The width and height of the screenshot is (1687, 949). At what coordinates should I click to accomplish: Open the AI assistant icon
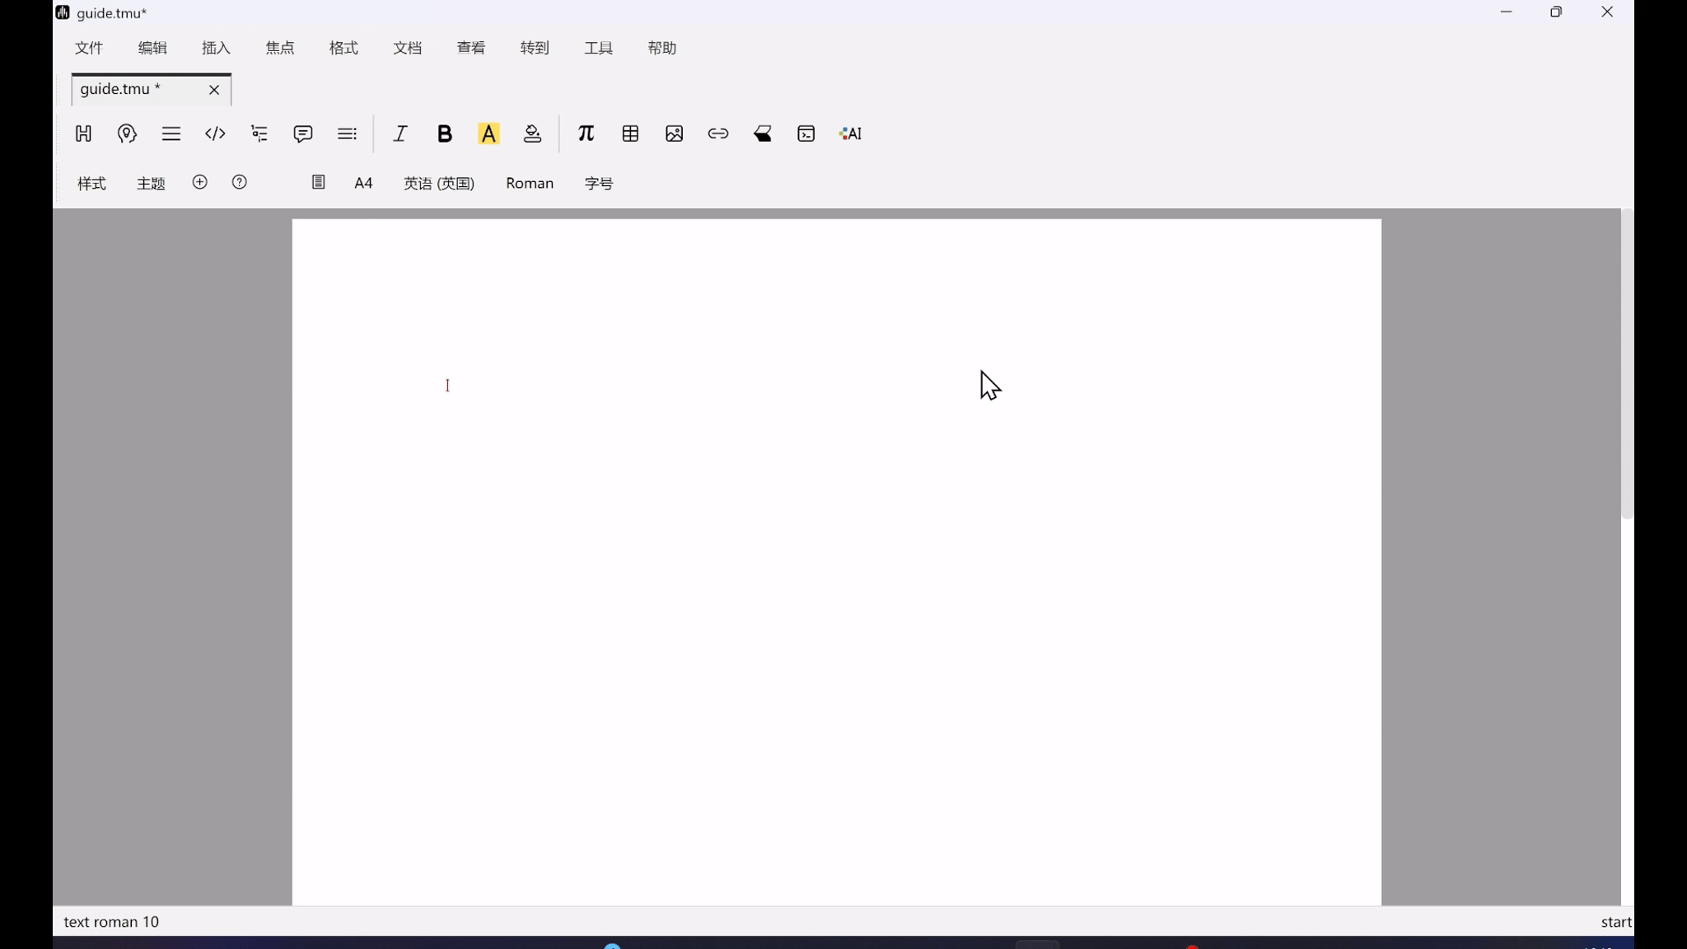pyautogui.click(x=850, y=133)
